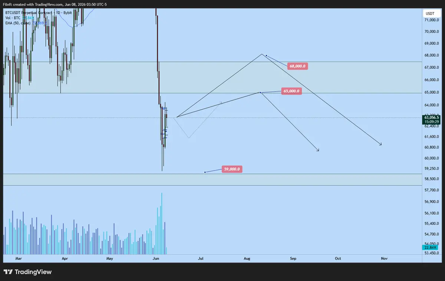Click the 58,500.0 price axis value

pyautogui.click(x=431, y=179)
